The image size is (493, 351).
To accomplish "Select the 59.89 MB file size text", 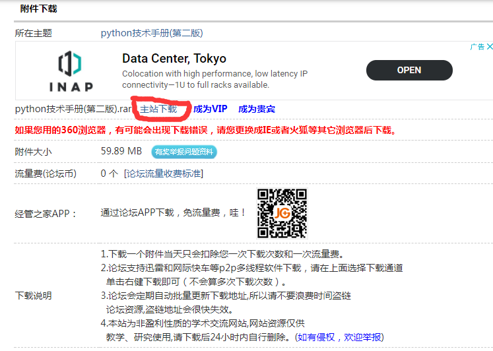I will [121, 151].
